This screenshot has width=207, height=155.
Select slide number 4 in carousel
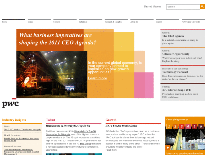(188, 127)
